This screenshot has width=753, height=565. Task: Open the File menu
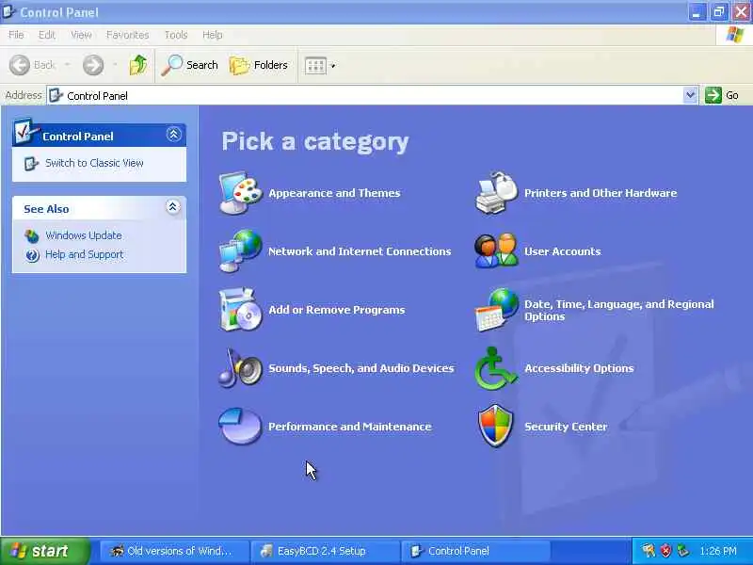[16, 35]
